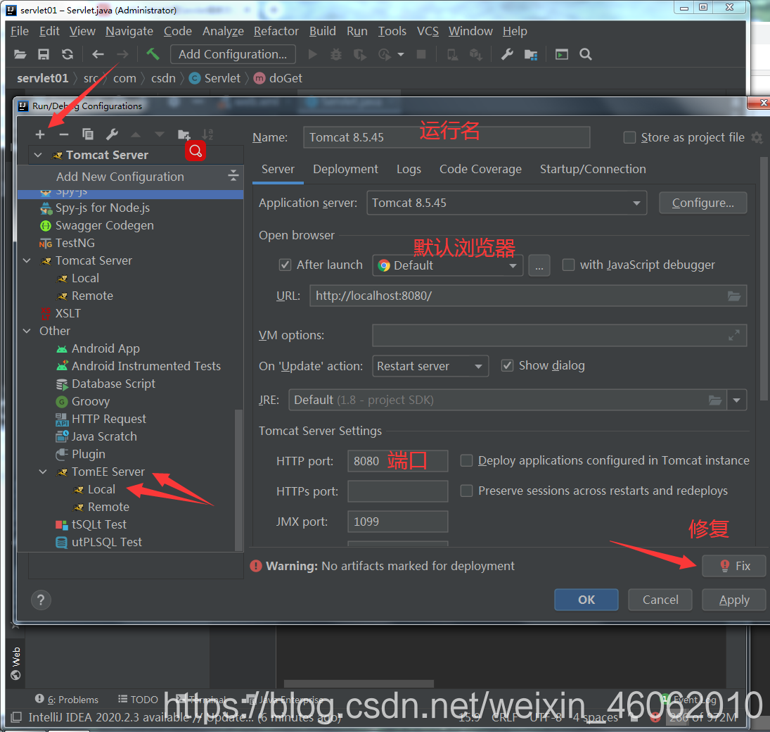770x732 pixels.
Task: Click the Search Everywhere magnifier icon
Action: [585, 55]
